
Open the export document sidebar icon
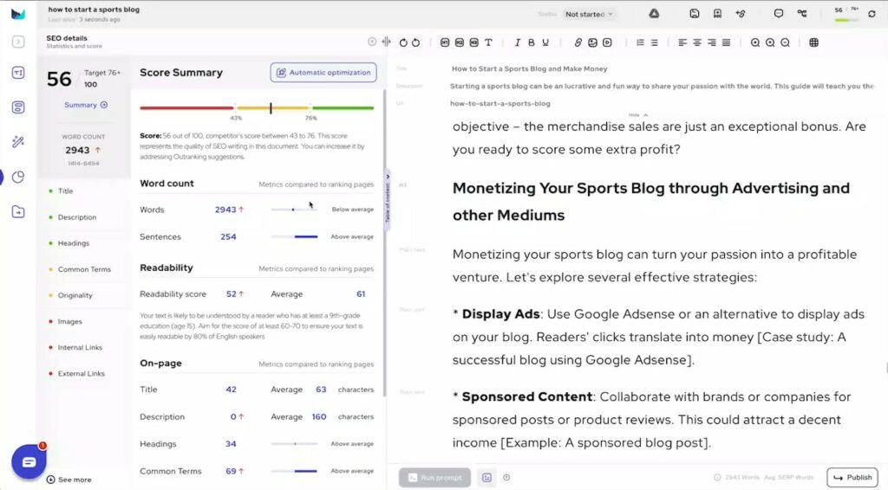[x=18, y=212]
